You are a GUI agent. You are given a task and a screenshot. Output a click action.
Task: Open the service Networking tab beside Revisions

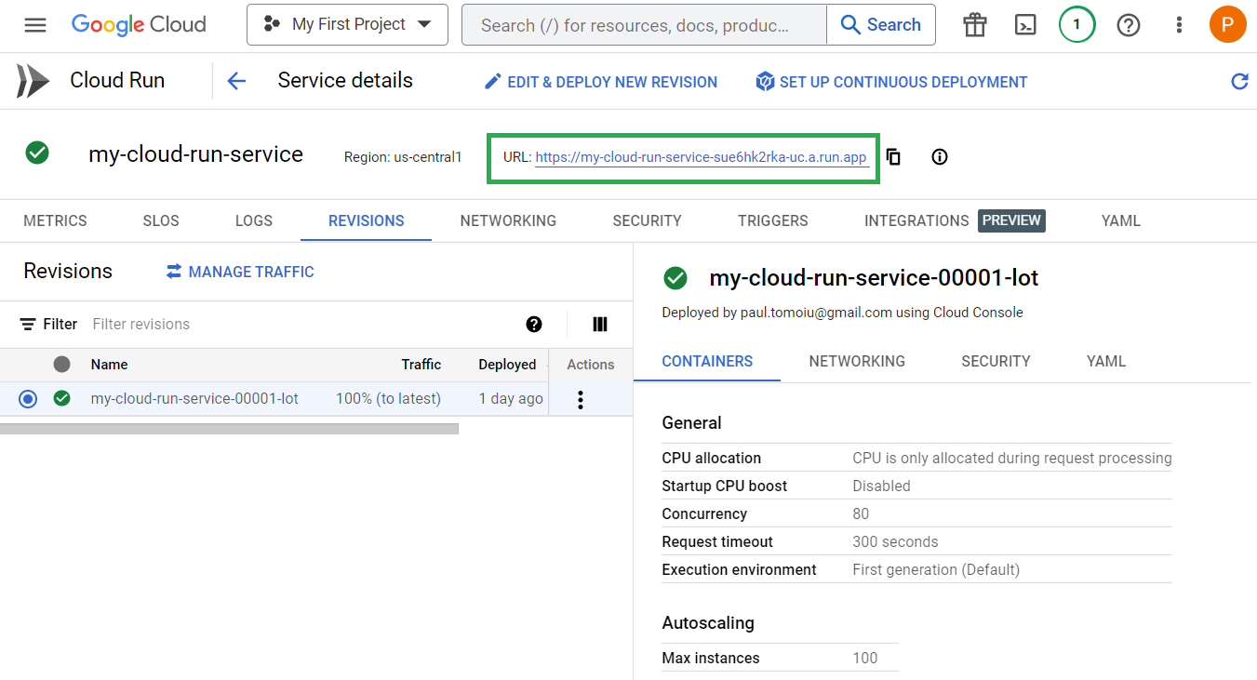[x=508, y=220]
